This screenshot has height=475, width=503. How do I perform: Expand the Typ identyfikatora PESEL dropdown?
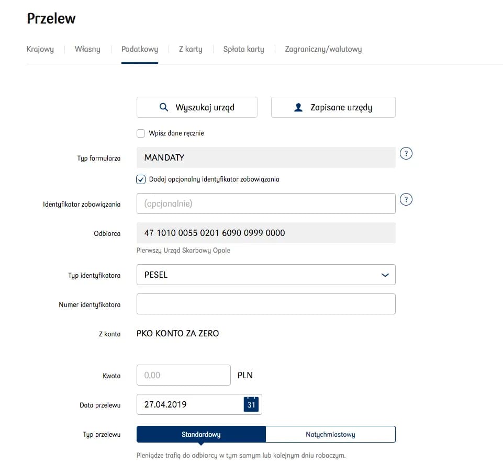[265, 275]
